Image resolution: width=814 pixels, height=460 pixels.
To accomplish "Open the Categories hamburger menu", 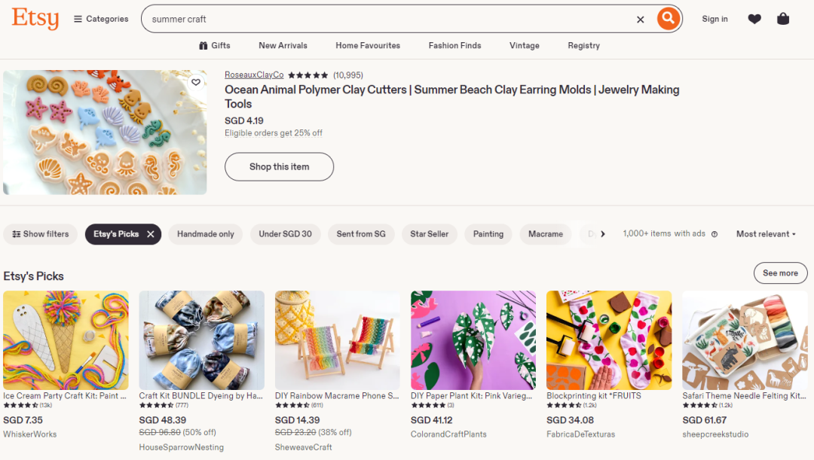I will (x=101, y=19).
